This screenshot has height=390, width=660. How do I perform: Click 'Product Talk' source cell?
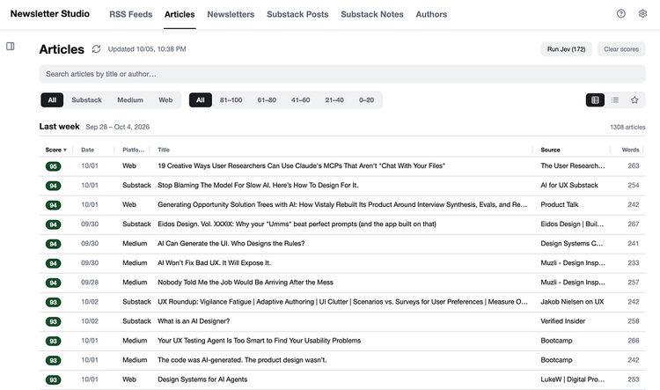click(560, 205)
